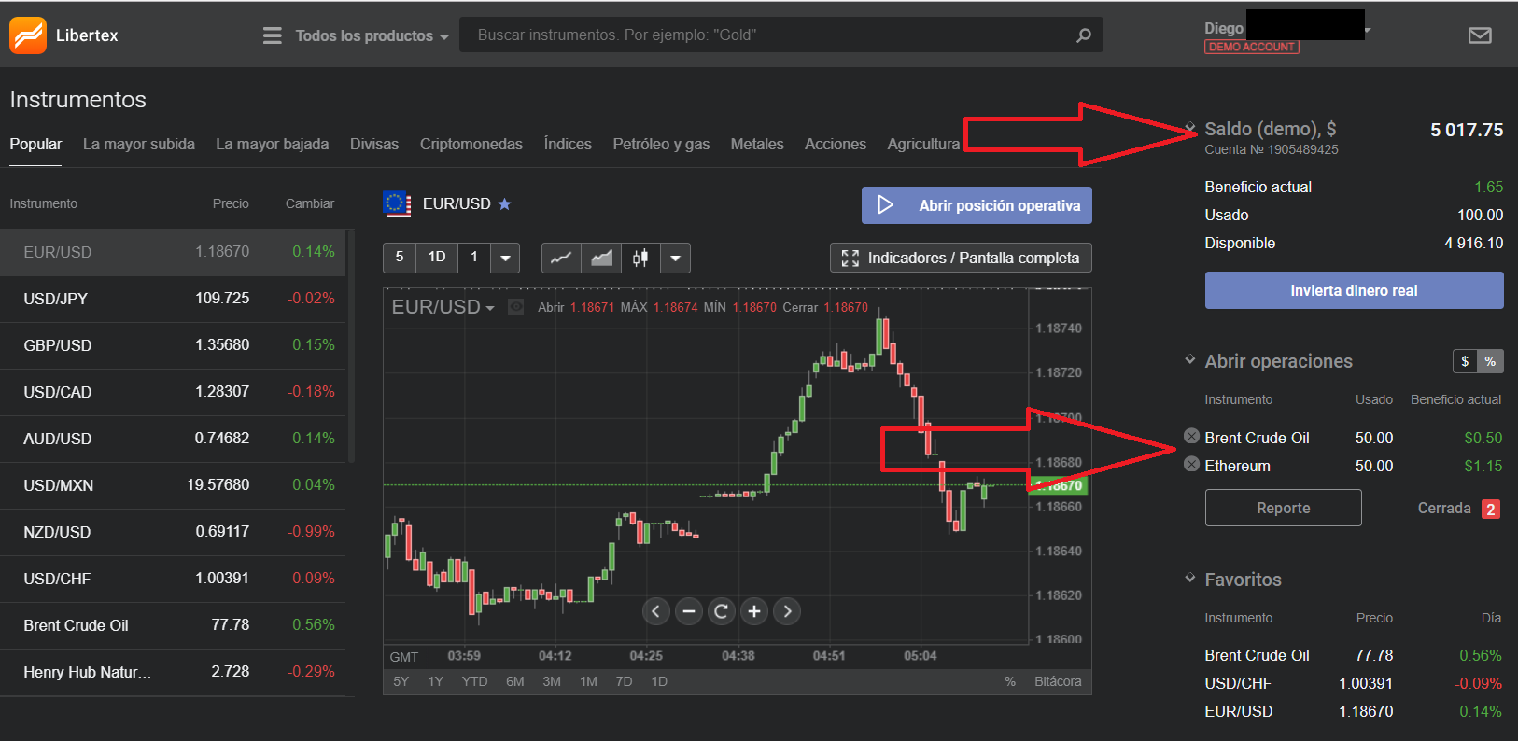The image size is (1518, 741).
Task: Open the Criptomonedas tab
Action: pos(471,144)
